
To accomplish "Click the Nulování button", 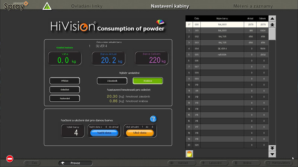I will click(x=64, y=98).
